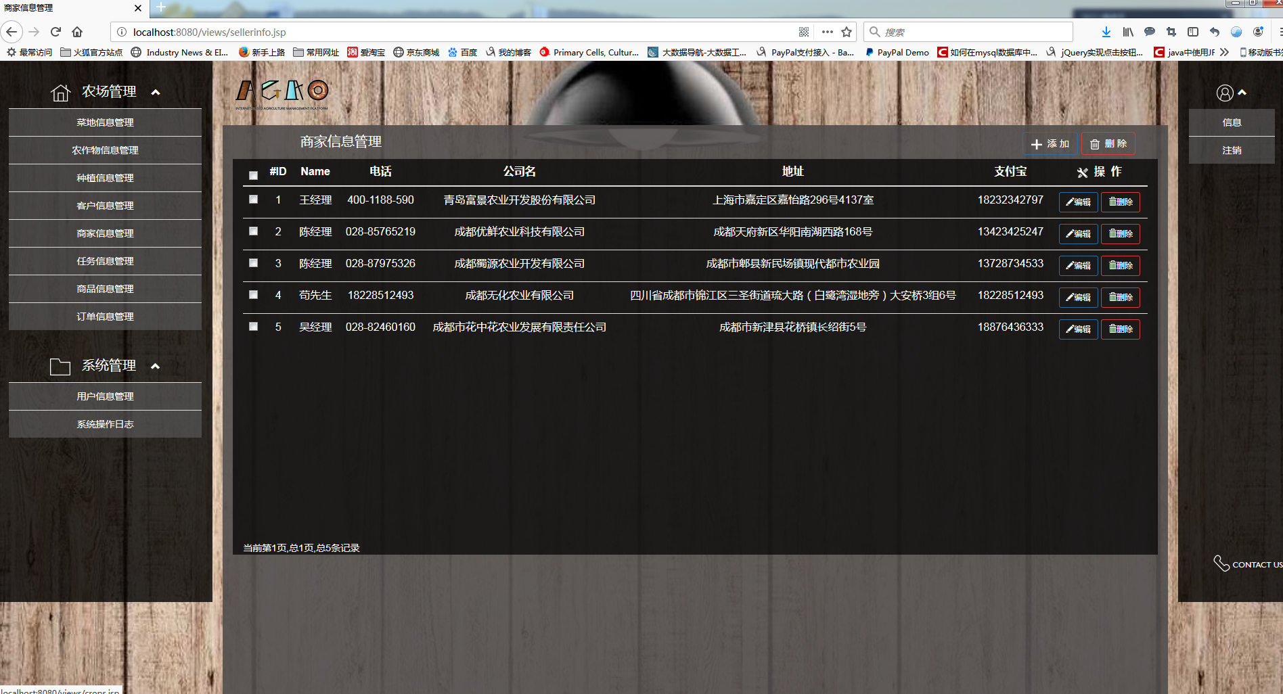
Task: Open the downloads arrow icon
Action: click(x=1106, y=32)
